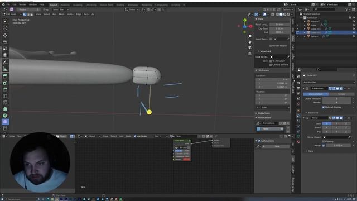
Task: Enable Mirror Axis X button
Action: [x=327, y=123]
